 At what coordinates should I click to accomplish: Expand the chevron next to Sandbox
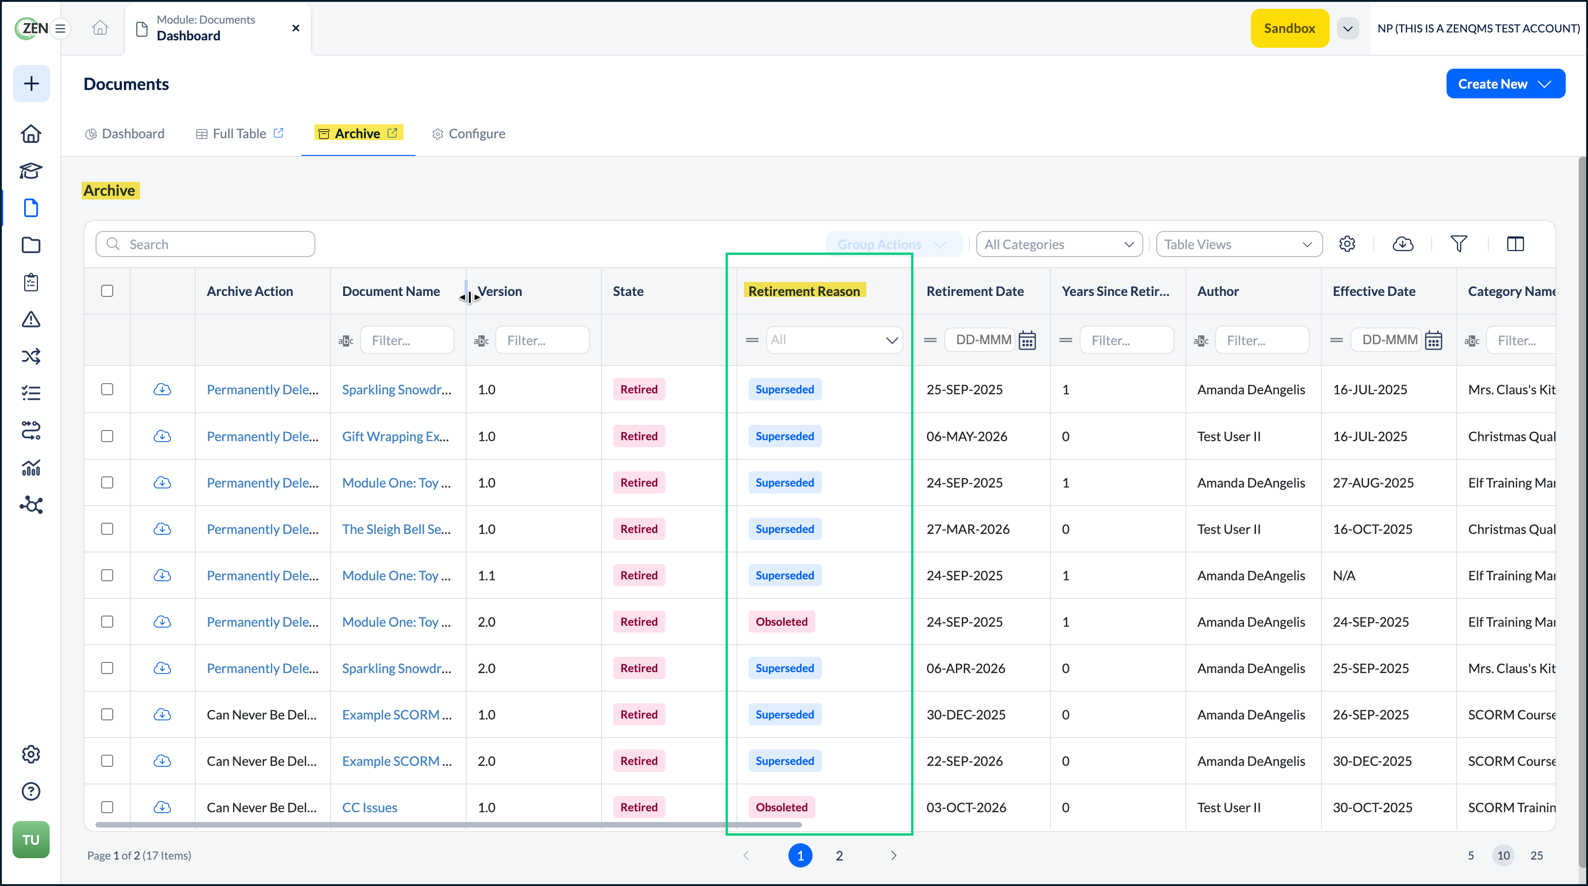(x=1348, y=28)
